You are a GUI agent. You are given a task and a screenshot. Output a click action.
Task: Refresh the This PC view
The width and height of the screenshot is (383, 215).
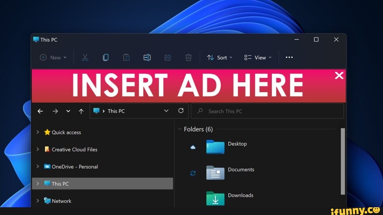[x=181, y=111]
